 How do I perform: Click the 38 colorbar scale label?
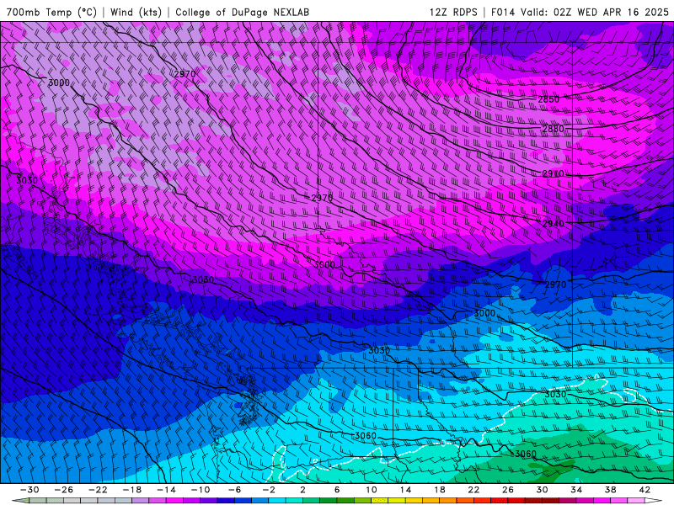tap(611, 490)
